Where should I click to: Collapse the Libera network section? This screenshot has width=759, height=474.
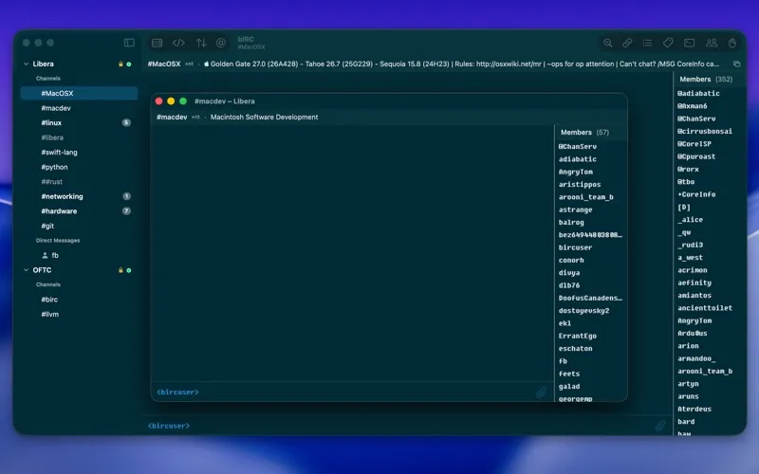tap(27, 64)
